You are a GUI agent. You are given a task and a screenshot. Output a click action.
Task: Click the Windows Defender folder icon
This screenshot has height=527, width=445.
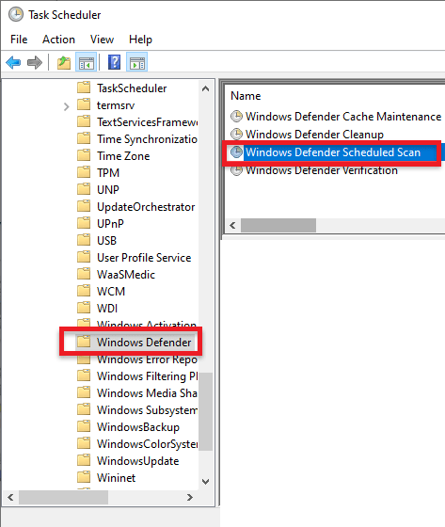84,342
